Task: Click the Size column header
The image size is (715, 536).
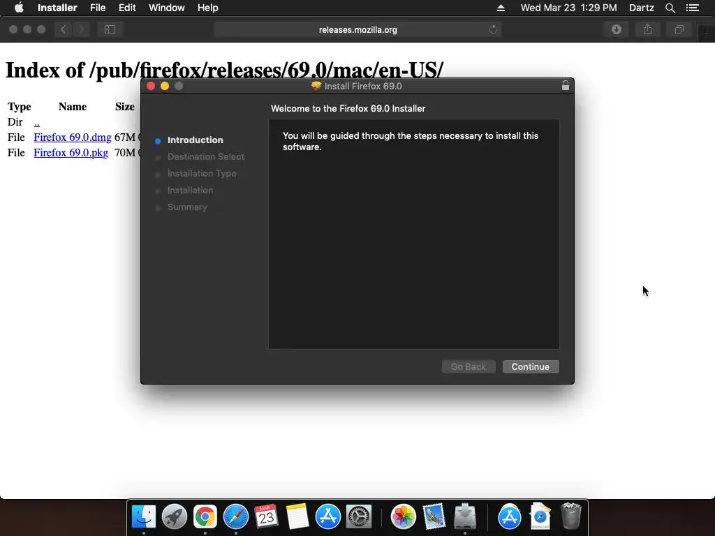Action: (124, 107)
